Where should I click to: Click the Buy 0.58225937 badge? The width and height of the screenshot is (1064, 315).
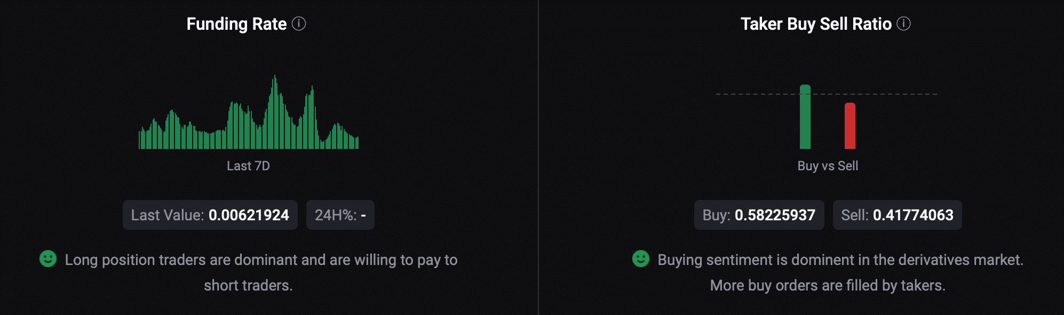click(x=759, y=215)
